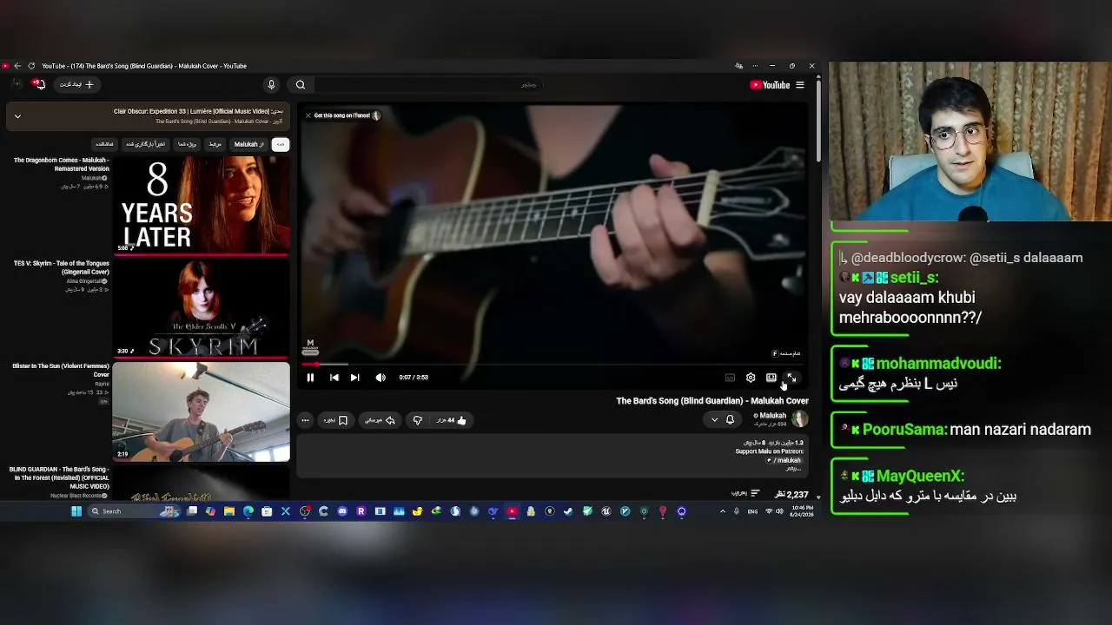1112x625 pixels.
Task: Switch to theater mode in player
Action: click(771, 378)
